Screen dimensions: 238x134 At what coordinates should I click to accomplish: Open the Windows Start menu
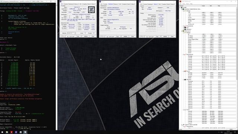tap(2, 132)
